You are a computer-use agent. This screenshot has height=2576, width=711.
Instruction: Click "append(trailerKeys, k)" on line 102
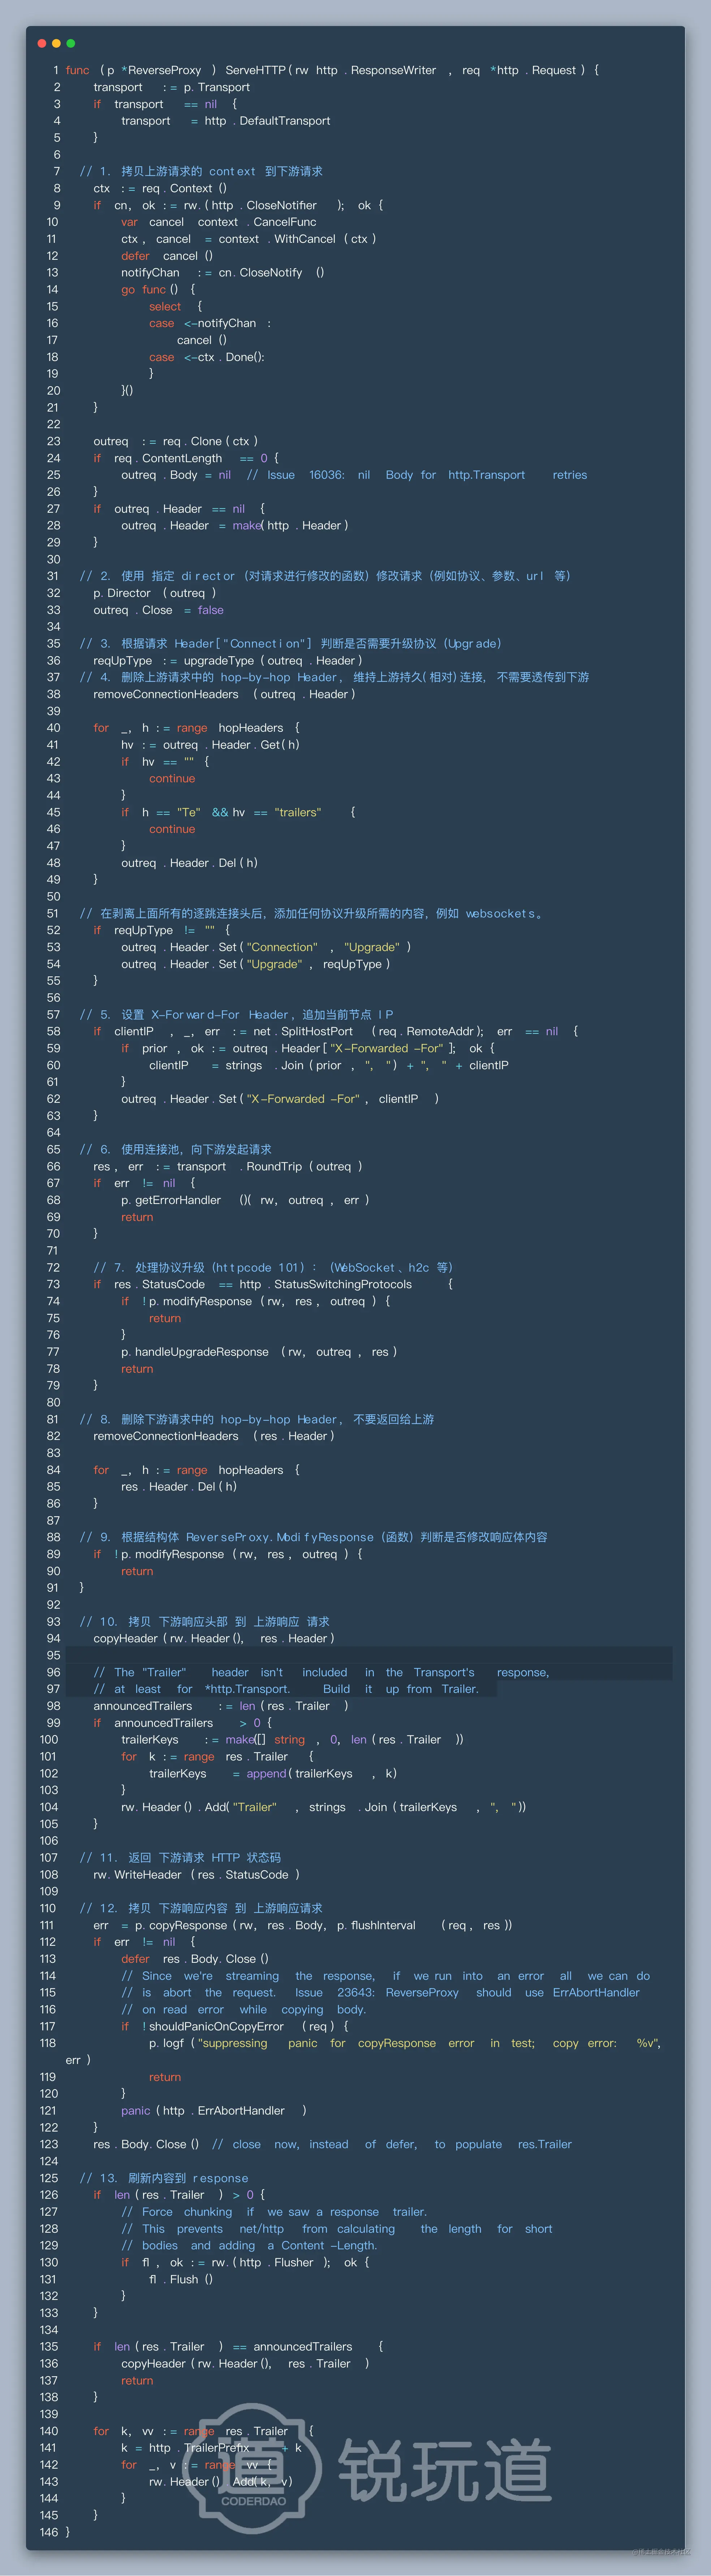(322, 1774)
